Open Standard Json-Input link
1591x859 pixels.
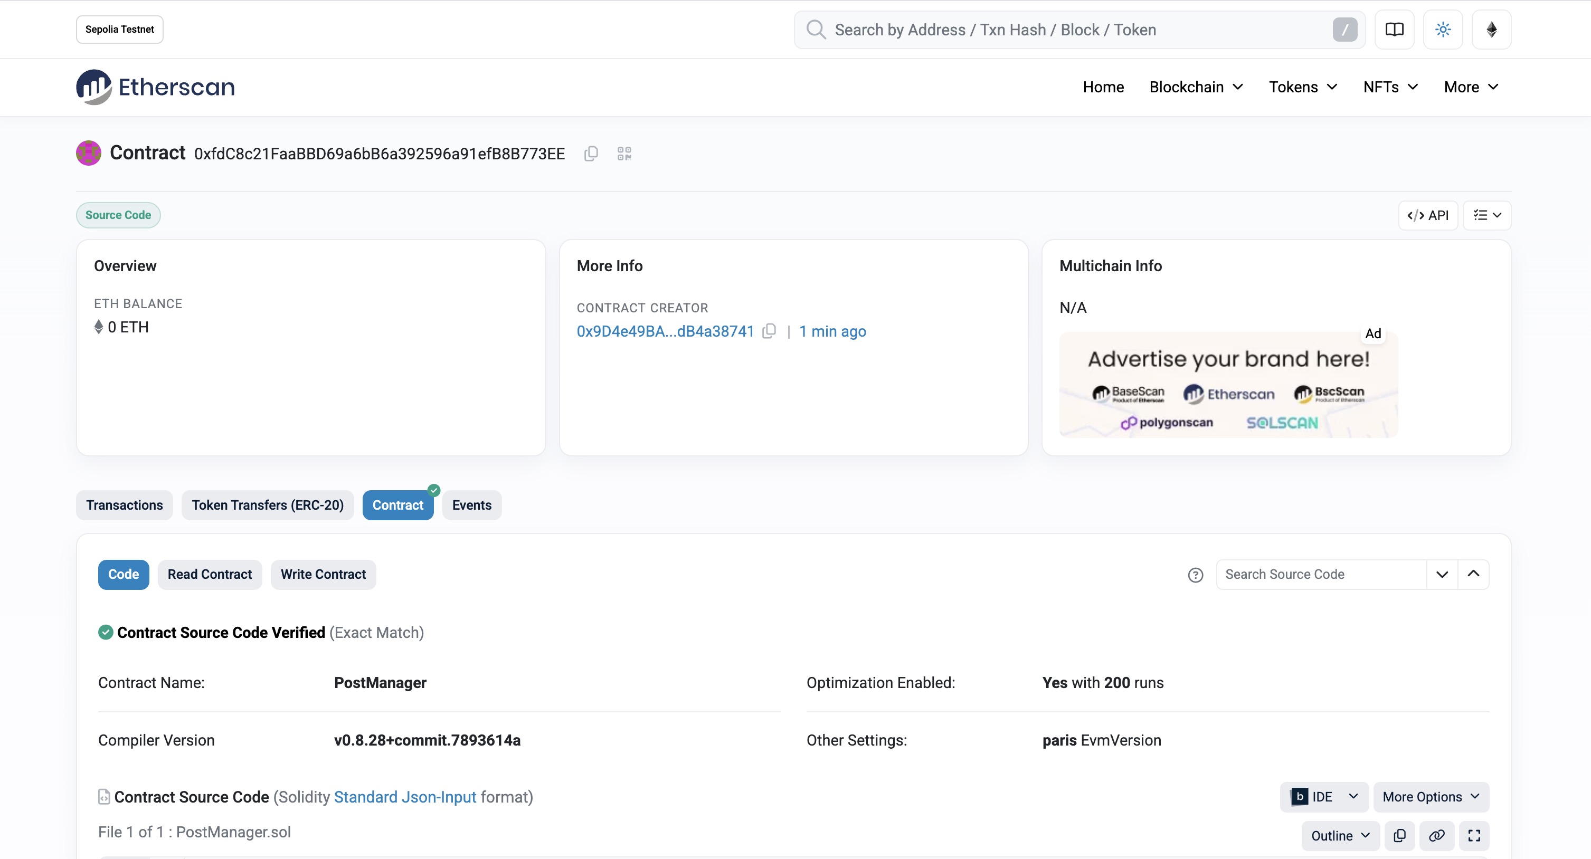pyautogui.click(x=405, y=797)
